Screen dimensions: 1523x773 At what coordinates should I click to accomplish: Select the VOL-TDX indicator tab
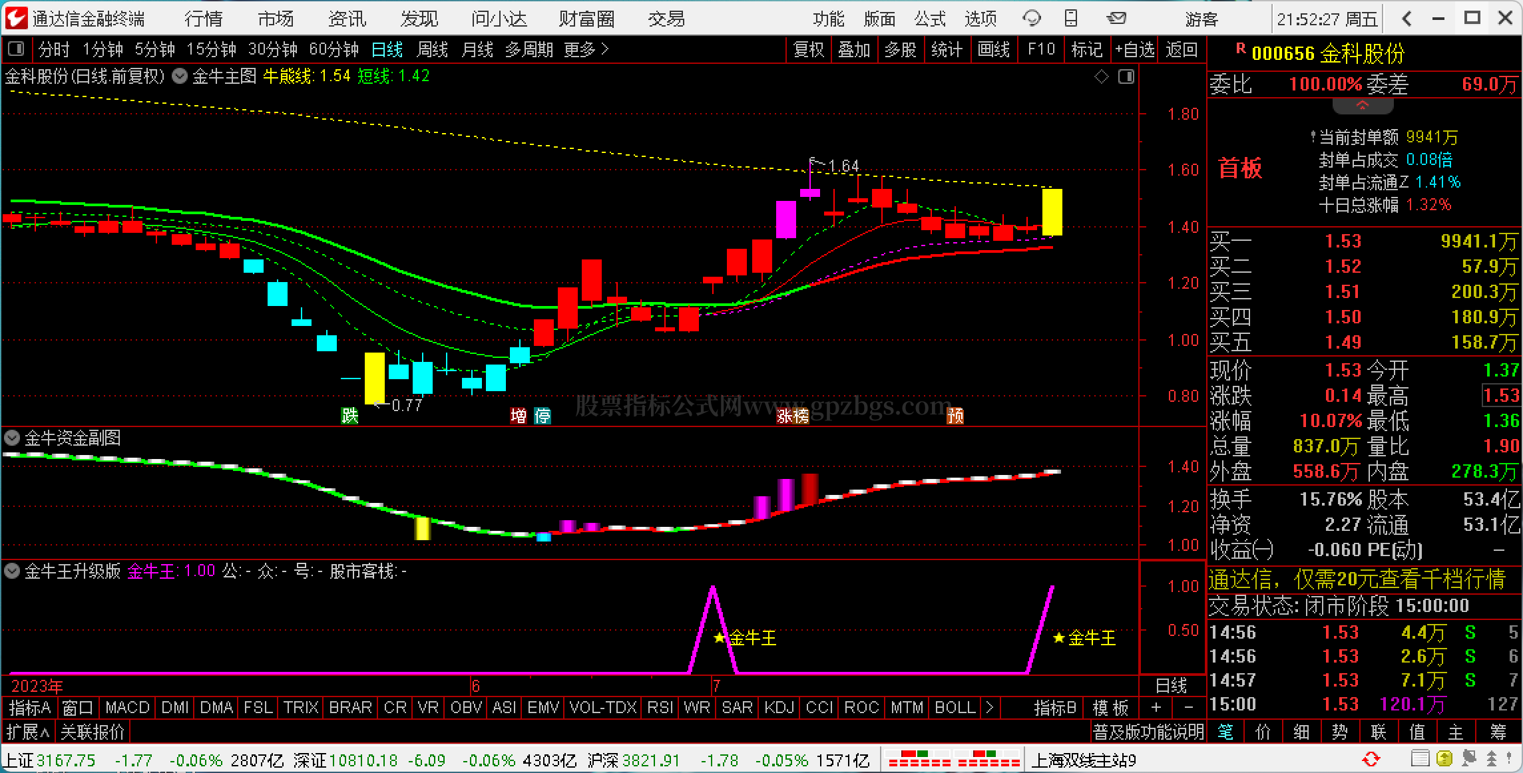[x=603, y=707]
